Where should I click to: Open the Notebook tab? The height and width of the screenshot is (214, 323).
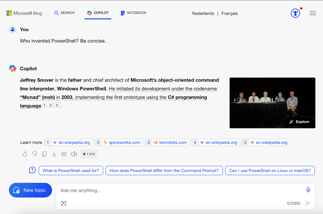coord(133,13)
